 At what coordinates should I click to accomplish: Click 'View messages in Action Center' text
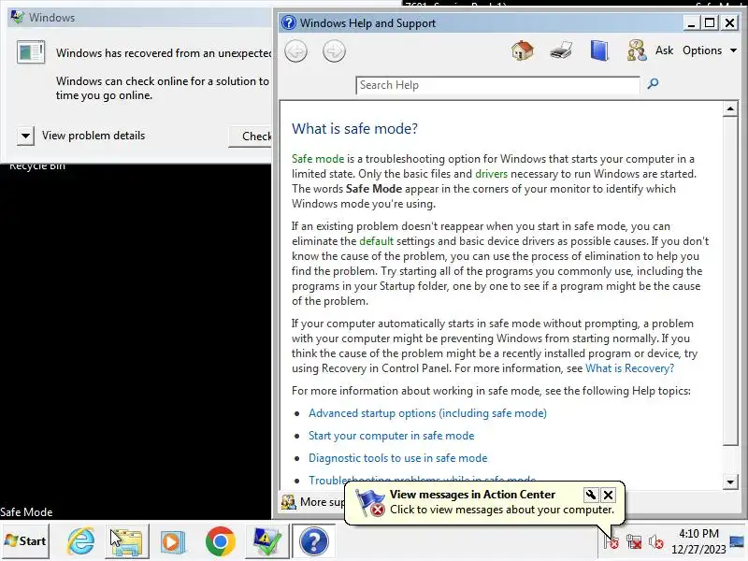[472, 495]
